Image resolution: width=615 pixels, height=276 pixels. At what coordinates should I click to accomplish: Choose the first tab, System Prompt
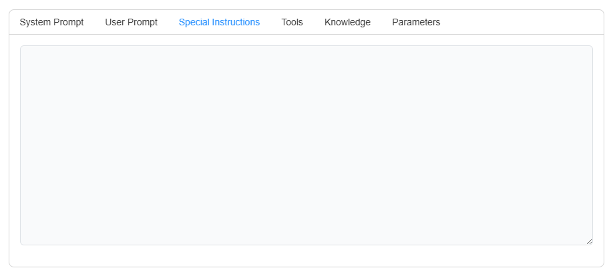51,22
